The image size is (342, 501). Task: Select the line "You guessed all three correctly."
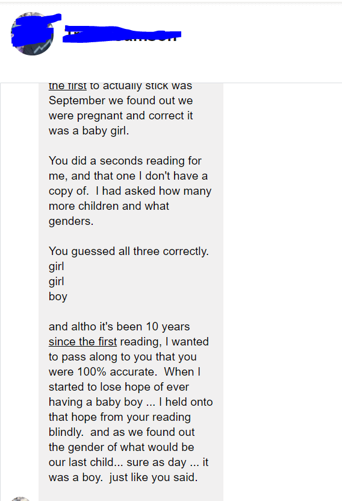click(129, 251)
